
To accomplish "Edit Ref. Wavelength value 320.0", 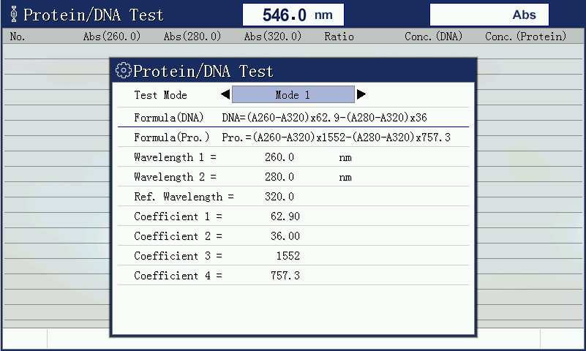I will [279, 197].
